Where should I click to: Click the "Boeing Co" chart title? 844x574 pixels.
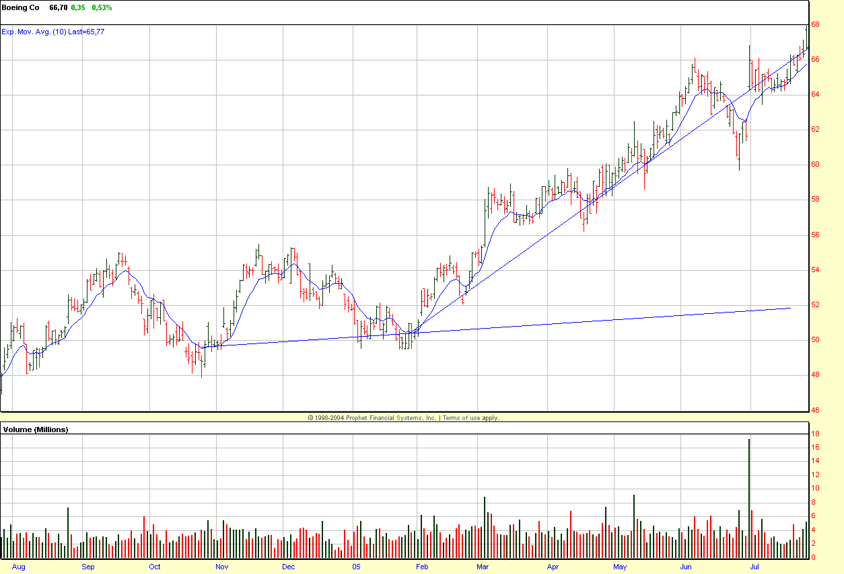click(x=21, y=7)
